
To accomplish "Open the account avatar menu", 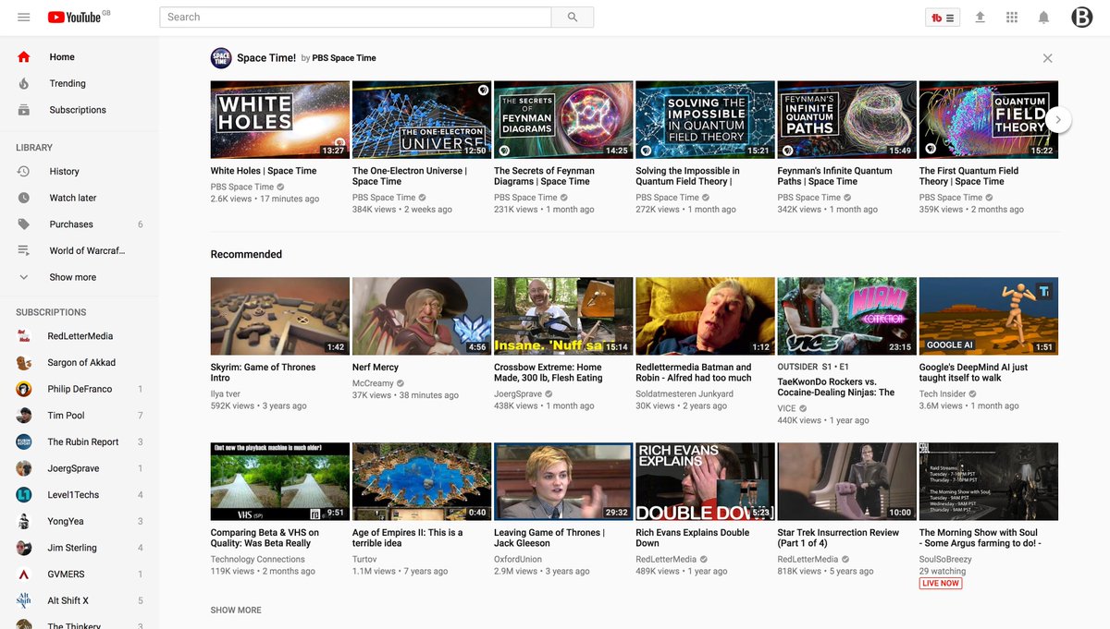I will click(x=1081, y=18).
